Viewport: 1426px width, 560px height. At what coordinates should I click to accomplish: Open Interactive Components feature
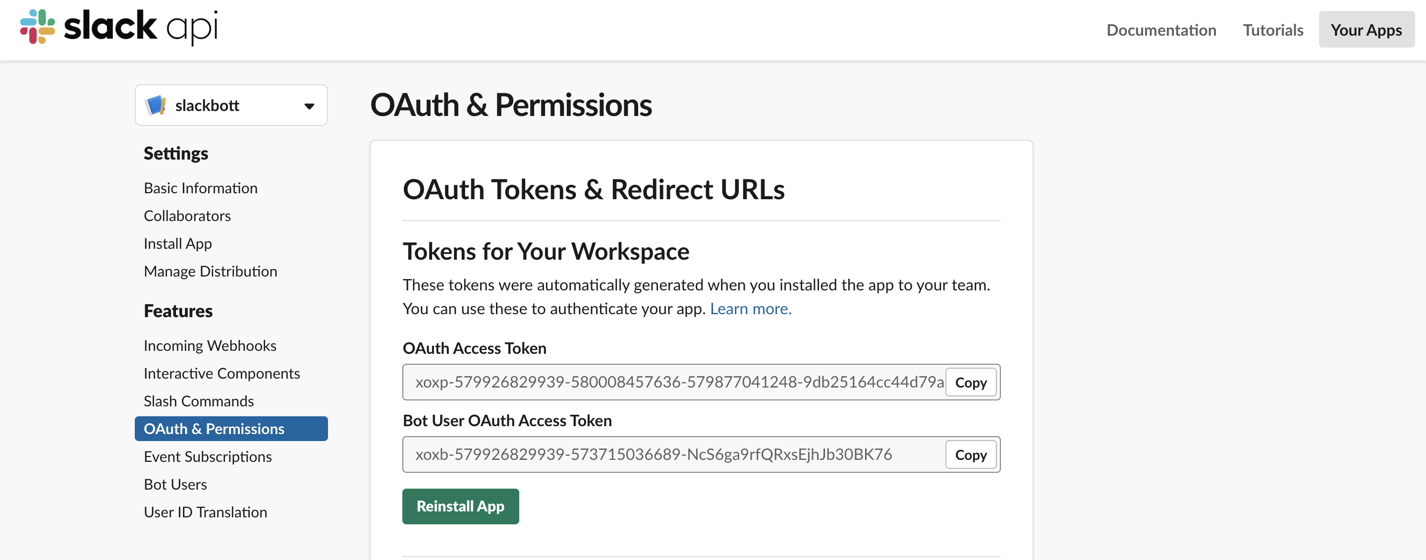221,373
